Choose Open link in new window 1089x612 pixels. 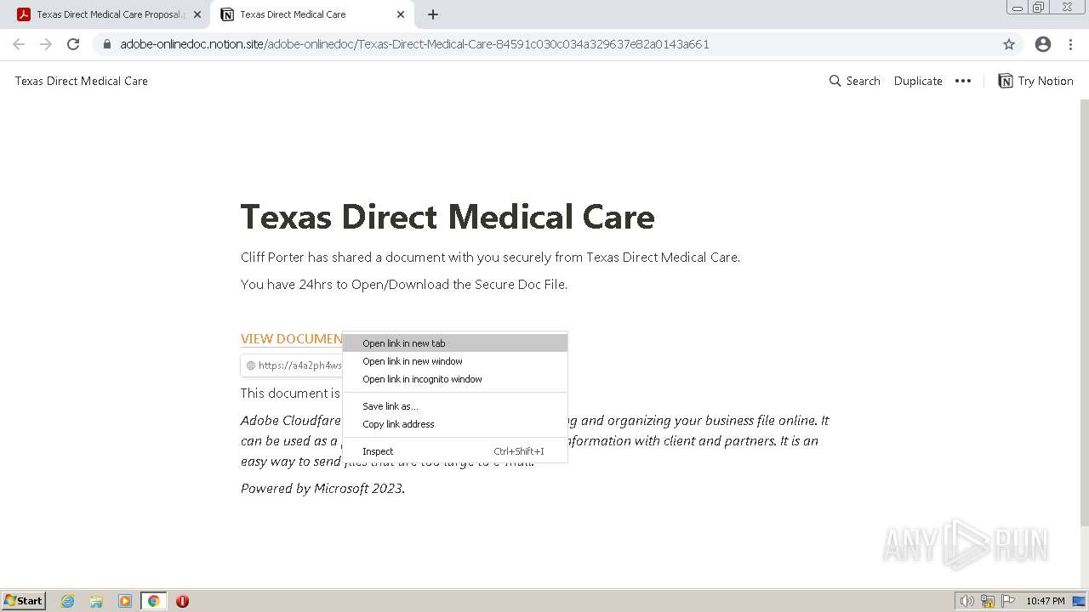point(454,361)
